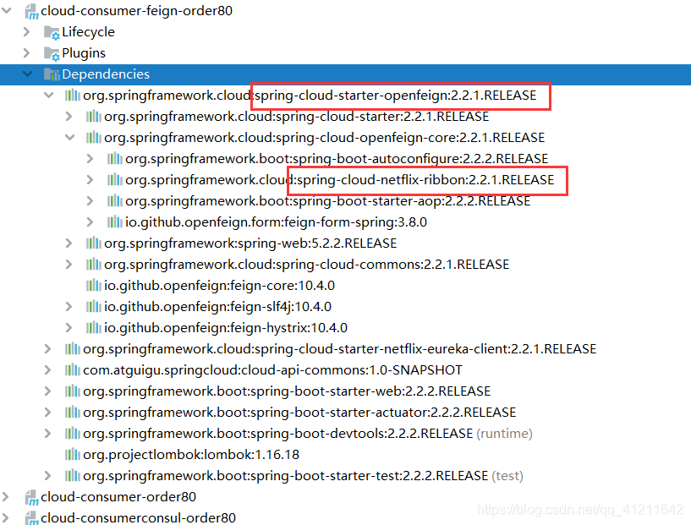Collapse spring-cloud-openfeign-core node
Screen dimensions: 691x525
(69, 138)
